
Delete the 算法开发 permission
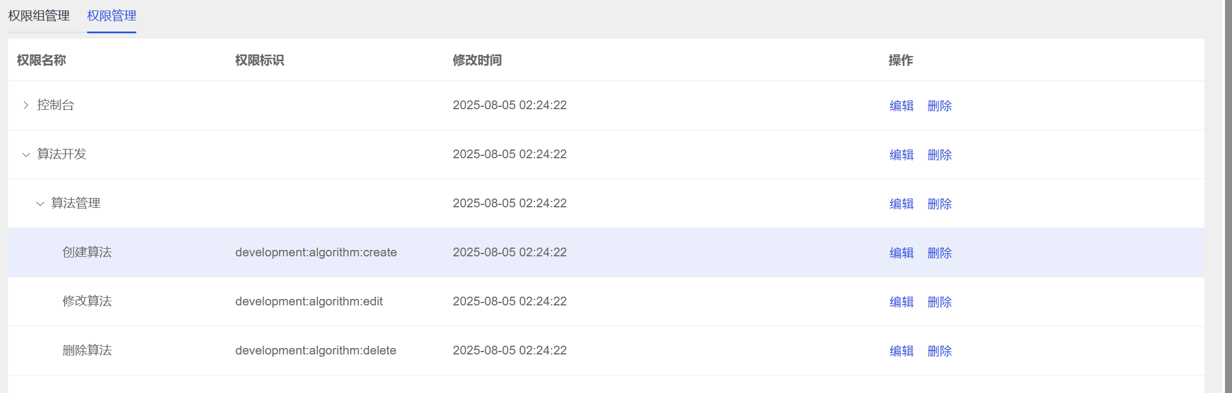pyautogui.click(x=939, y=155)
